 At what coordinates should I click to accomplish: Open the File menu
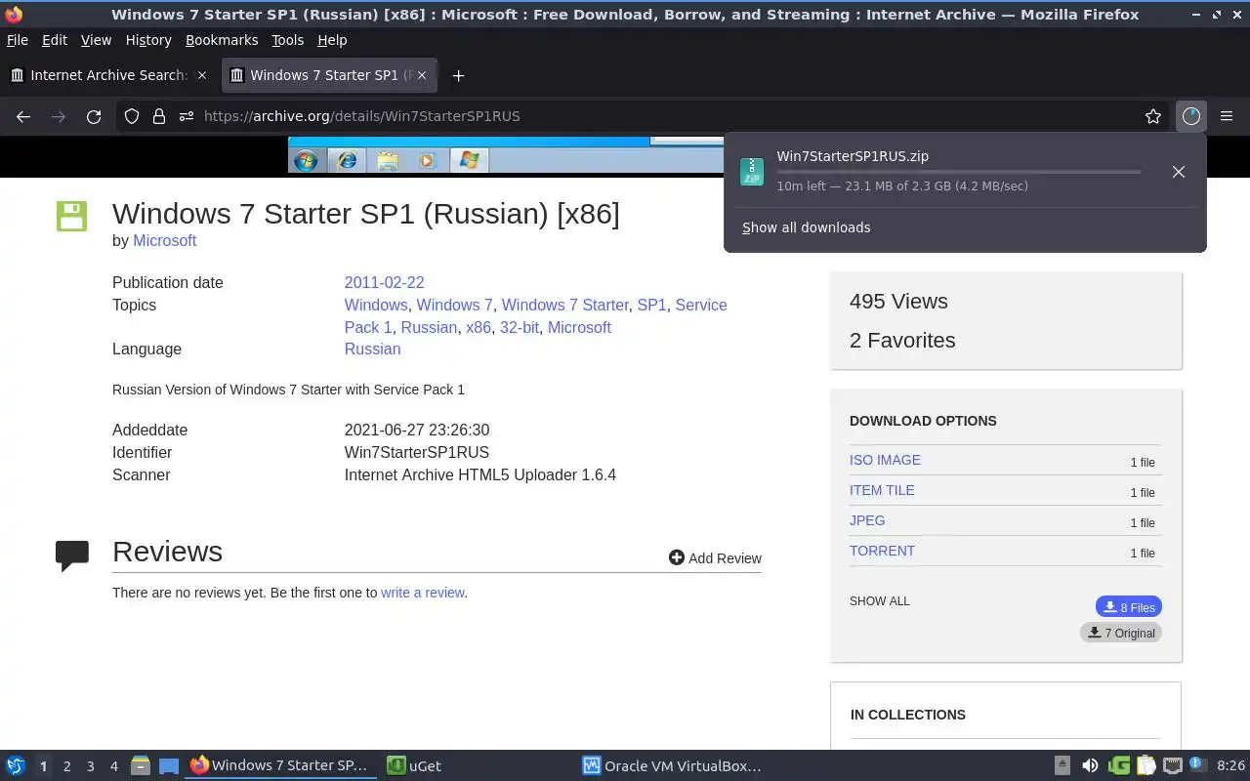coord(18,40)
